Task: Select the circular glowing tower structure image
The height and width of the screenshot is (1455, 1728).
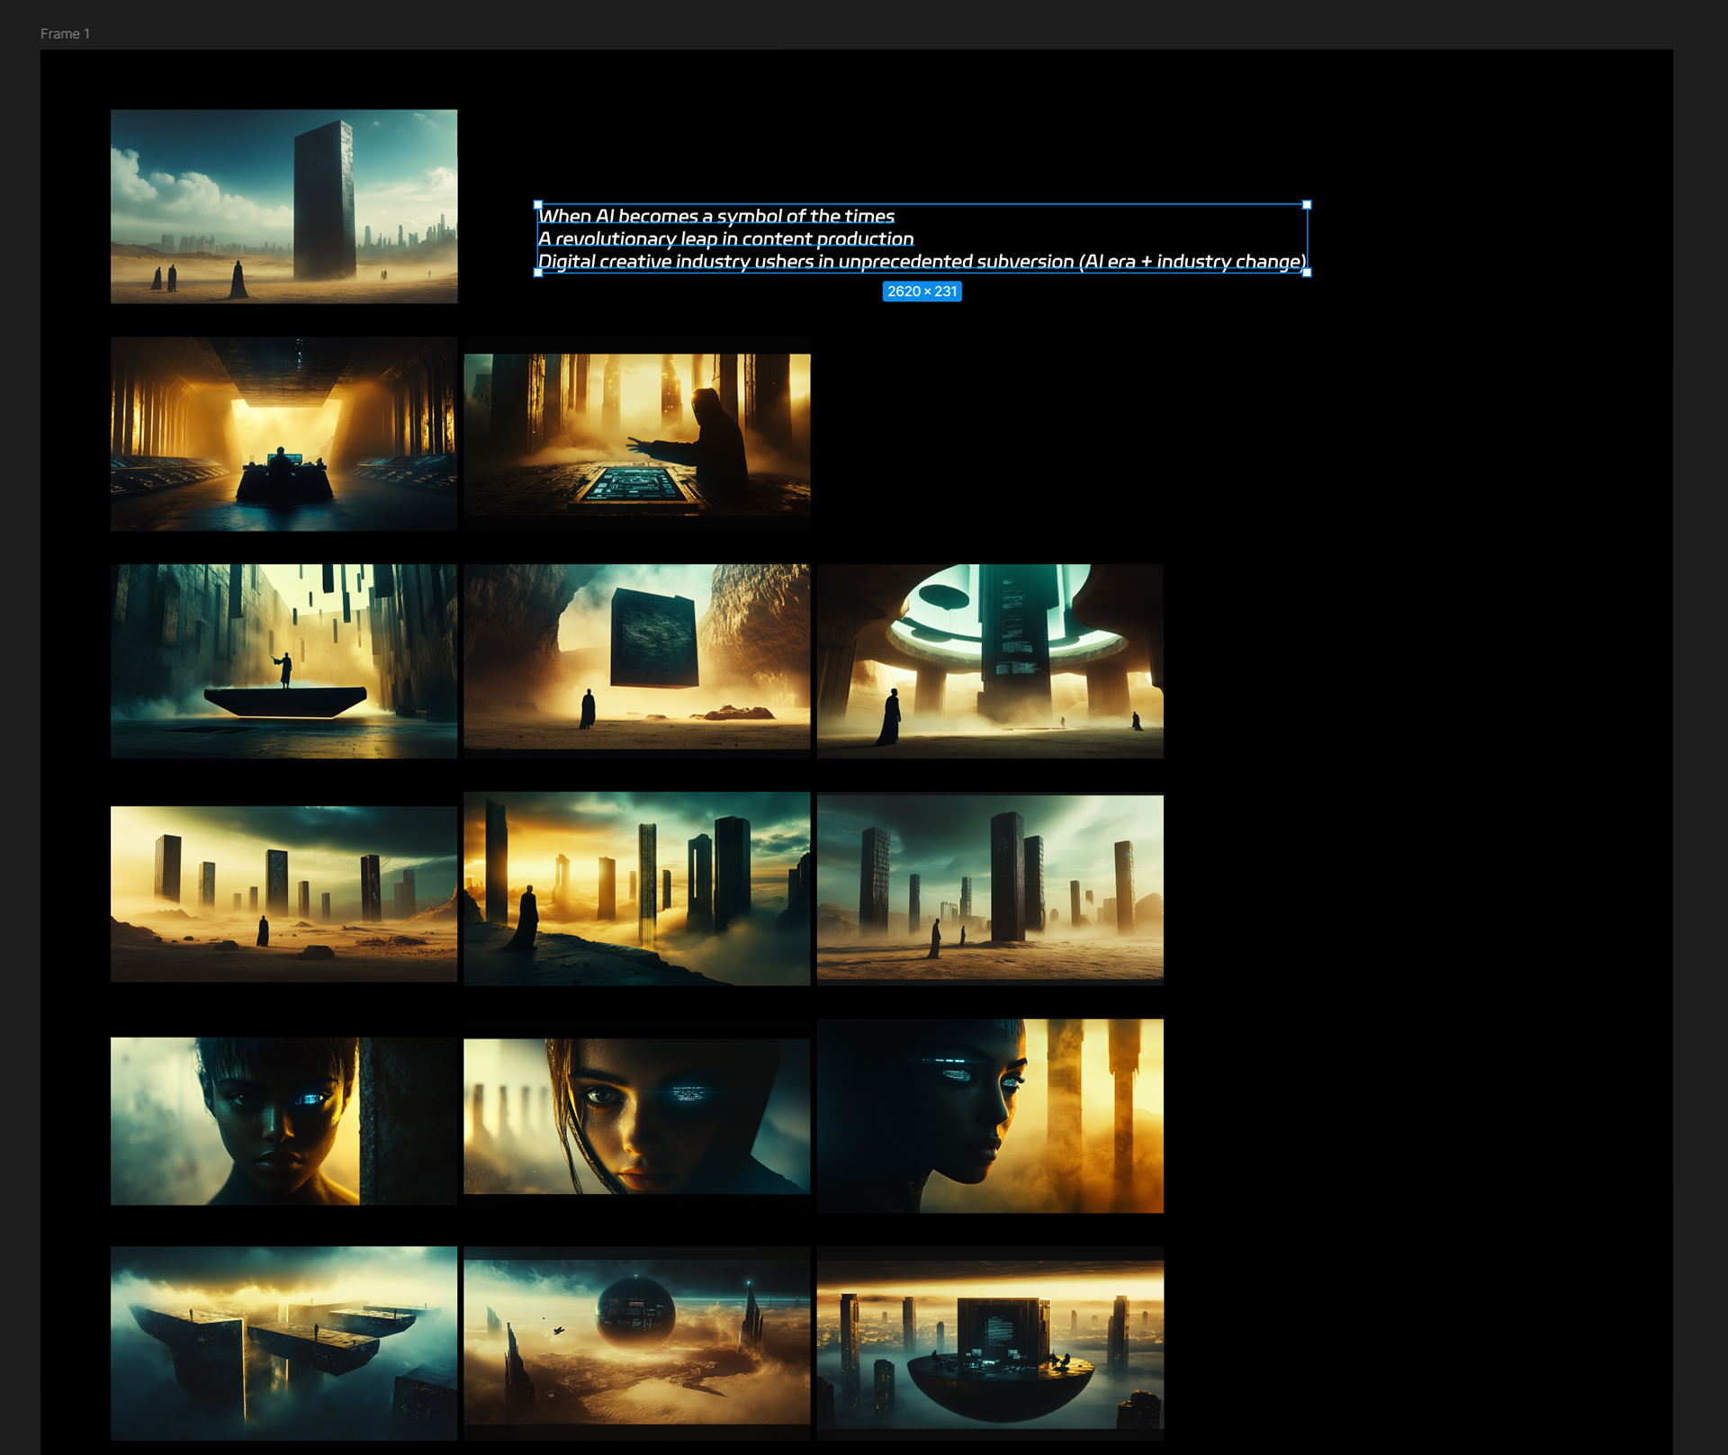Action: click(x=990, y=660)
